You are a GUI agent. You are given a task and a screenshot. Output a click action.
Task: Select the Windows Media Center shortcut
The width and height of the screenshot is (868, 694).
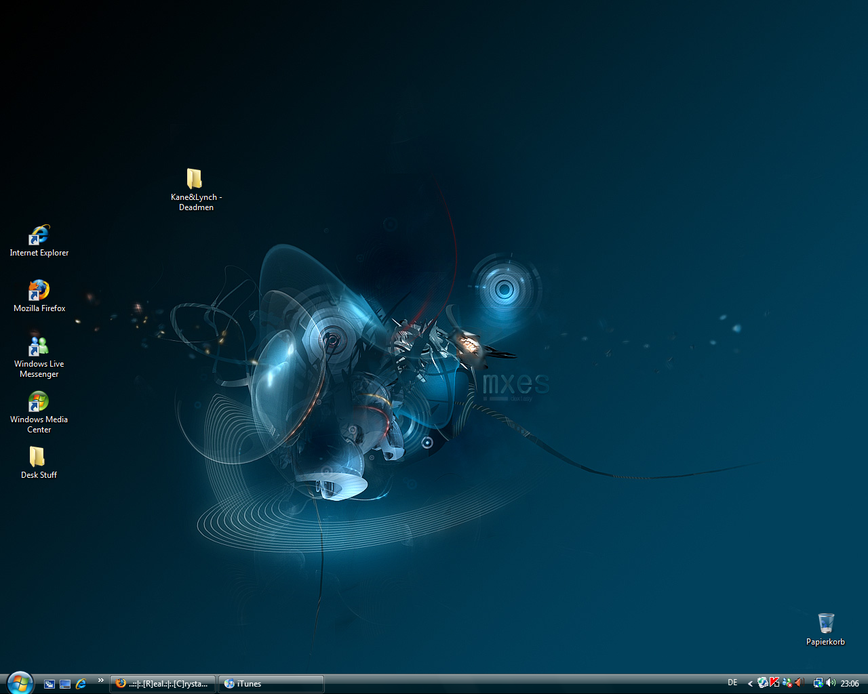pos(39,413)
